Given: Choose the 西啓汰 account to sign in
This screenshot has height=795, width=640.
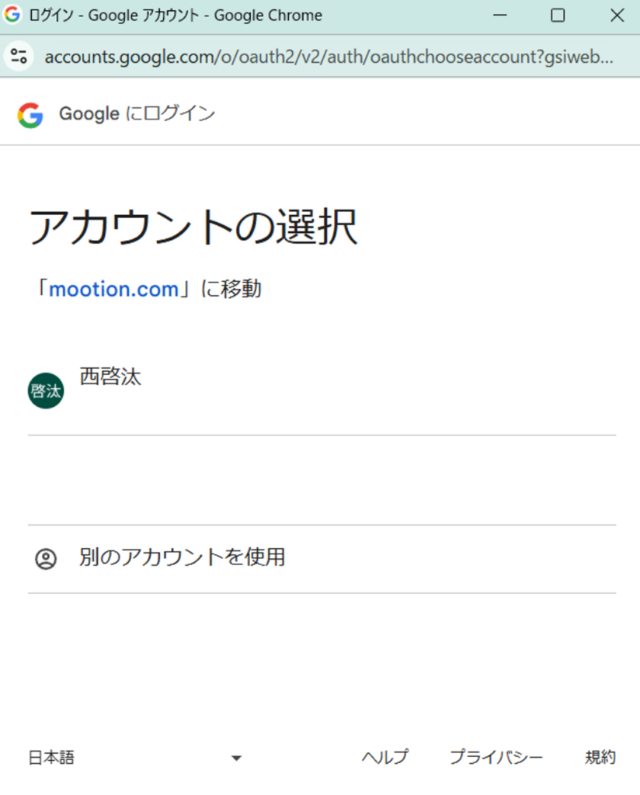Looking at the screenshot, I should [x=110, y=377].
